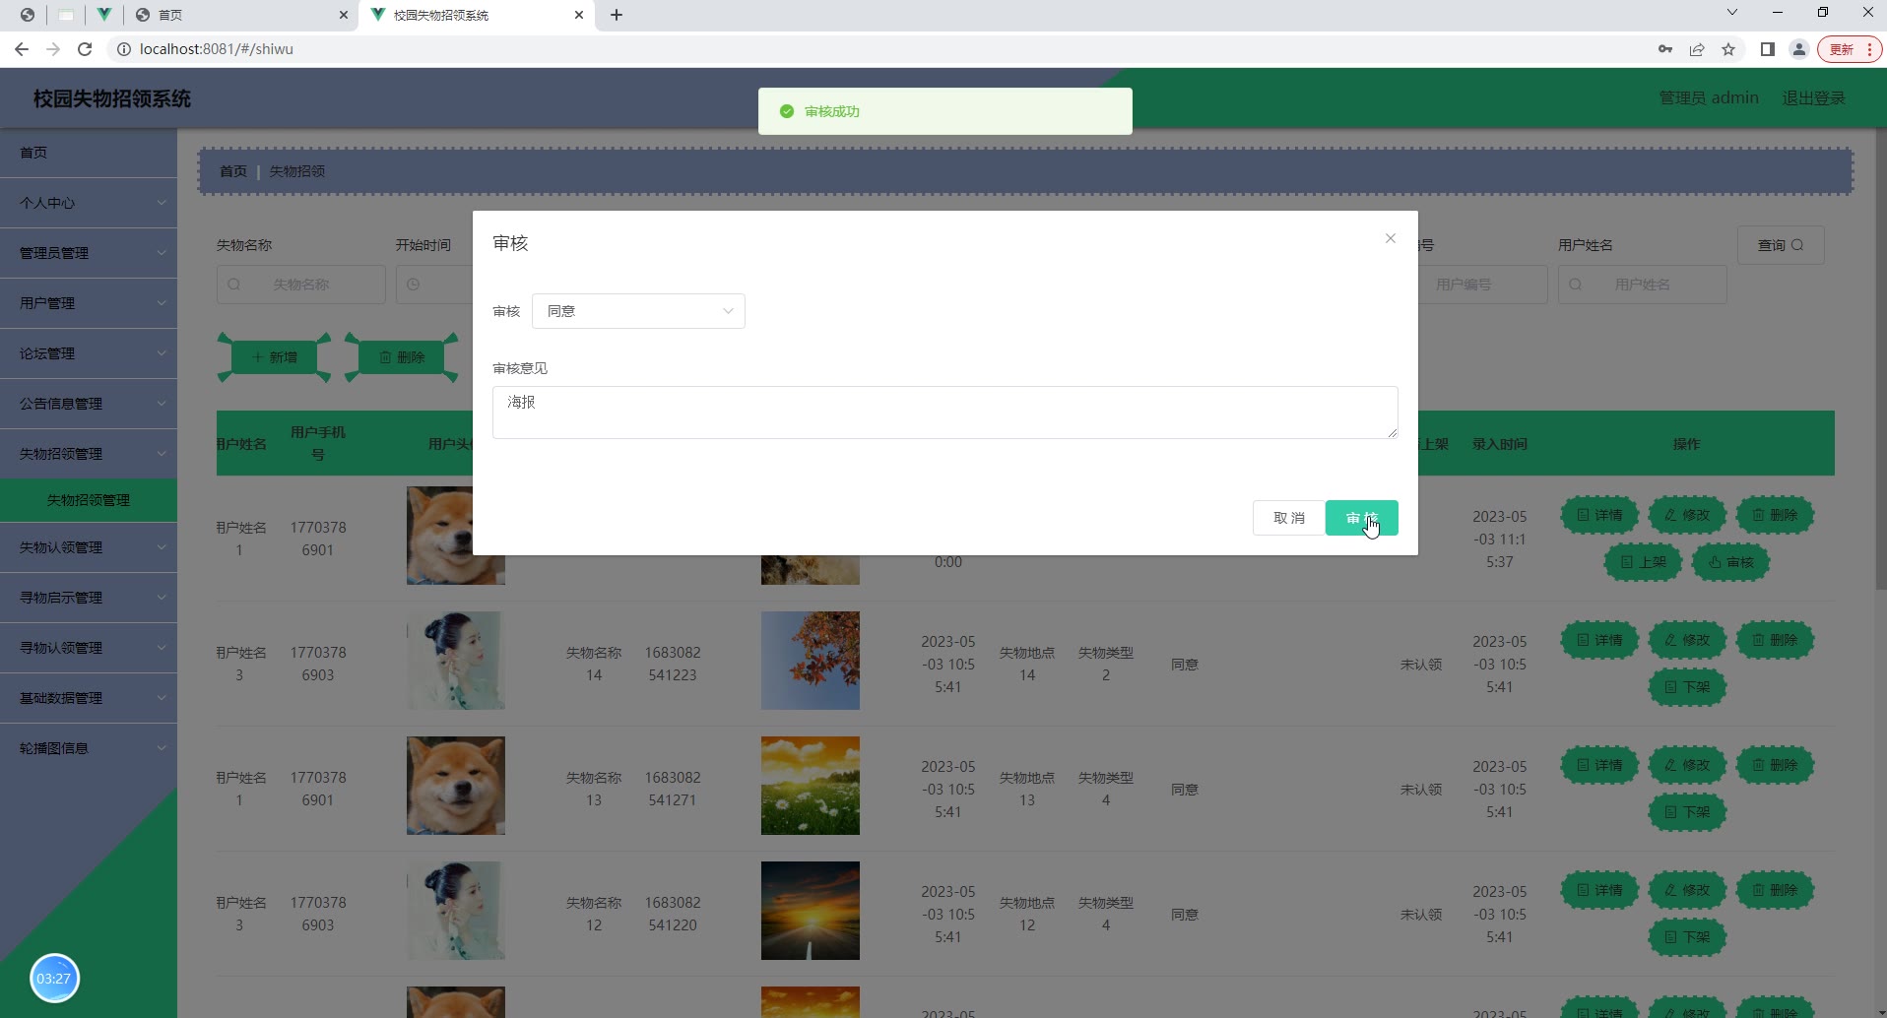1887x1018 pixels.
Task: Open the tab search chevron in title bar
Action: [x=1732, y=13]
